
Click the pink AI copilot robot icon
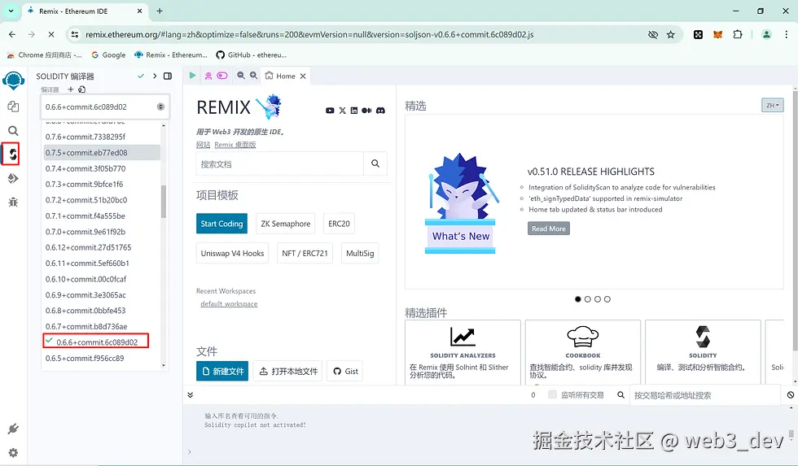click(x=208, y=76)
